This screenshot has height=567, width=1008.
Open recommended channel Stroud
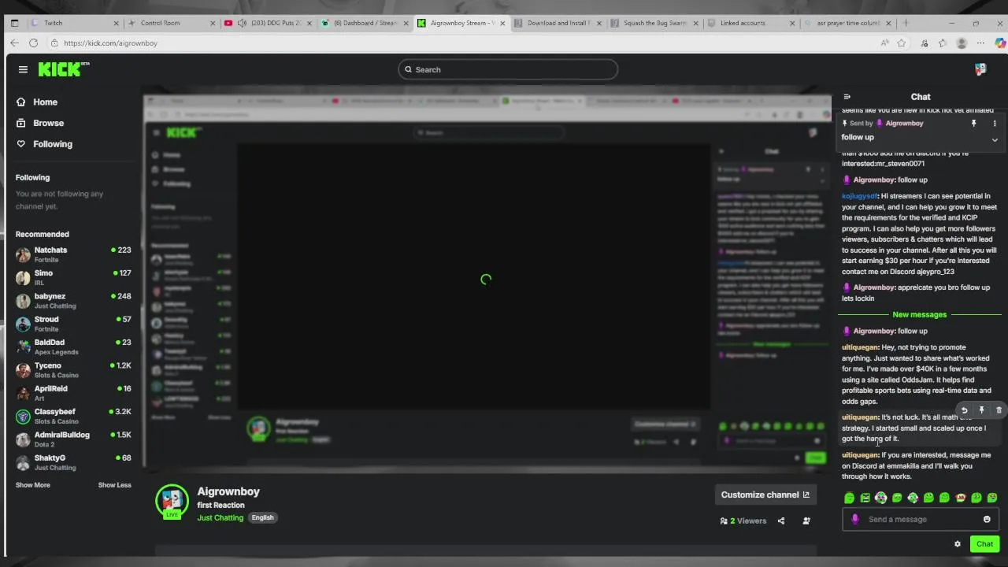point(73,324)
